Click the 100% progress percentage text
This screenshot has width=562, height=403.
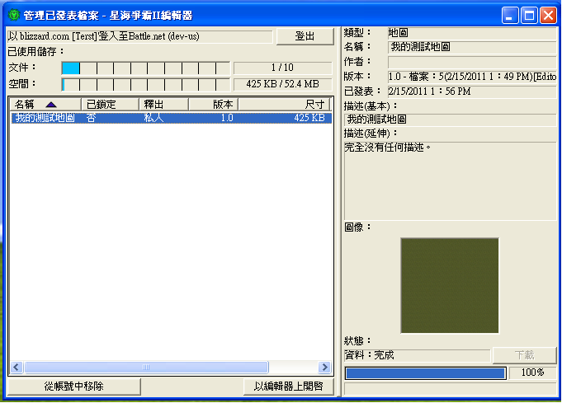(532, 373)
